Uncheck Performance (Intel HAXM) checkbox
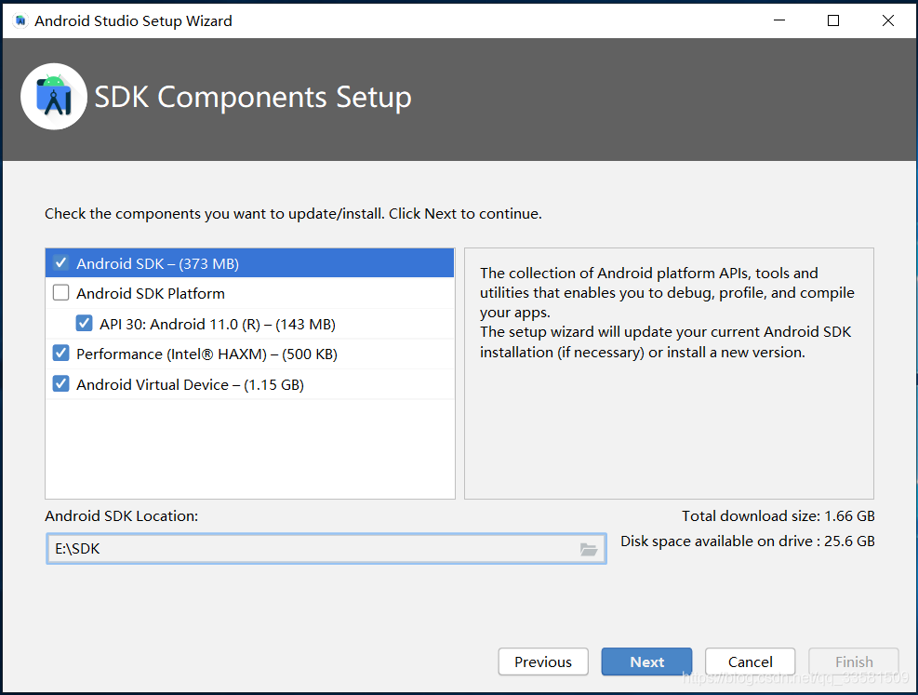 [x=60, y=354]
